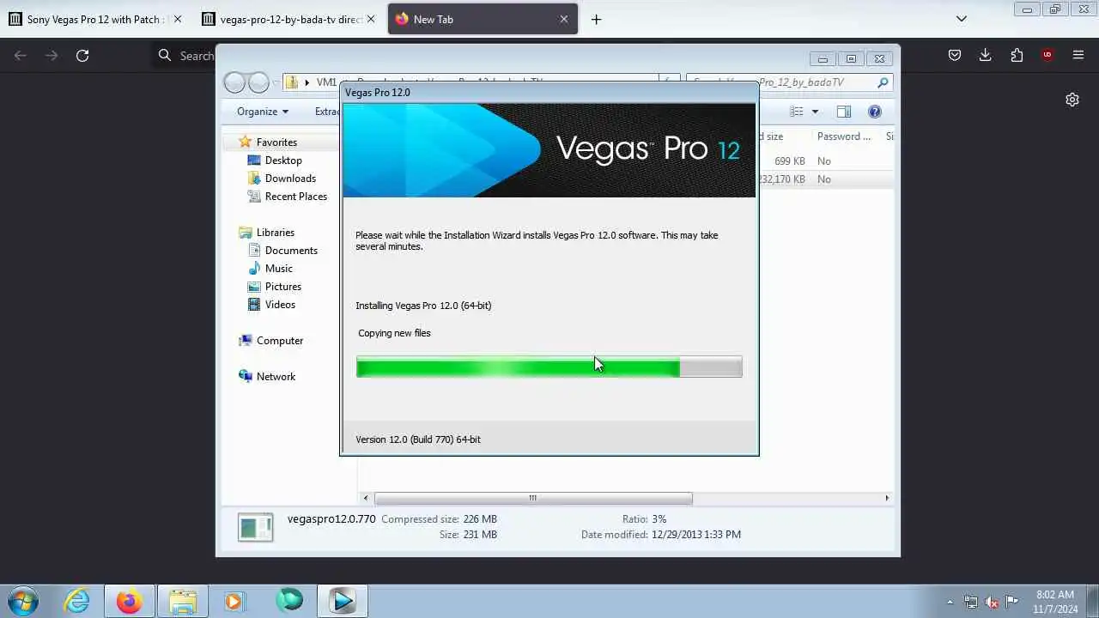Click the uBlock Origin shield icon
Viewport: 1099px width, 618px height.
[1047, 55]
